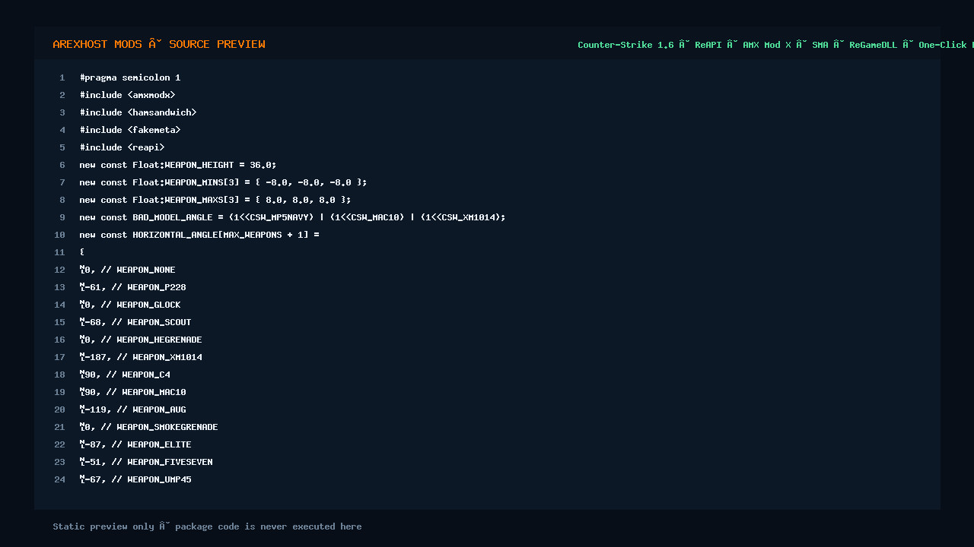The image size is (974, 547).
Task: Click line number 1 in the gutter
Action: [62, 77]
